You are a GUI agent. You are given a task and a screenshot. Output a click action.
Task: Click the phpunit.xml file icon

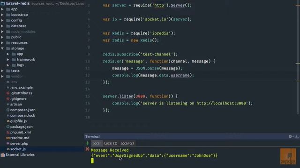(x=8, y=133)
